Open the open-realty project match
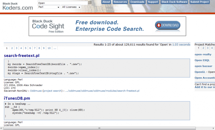215x130 pixels. [x=203, y=54]
